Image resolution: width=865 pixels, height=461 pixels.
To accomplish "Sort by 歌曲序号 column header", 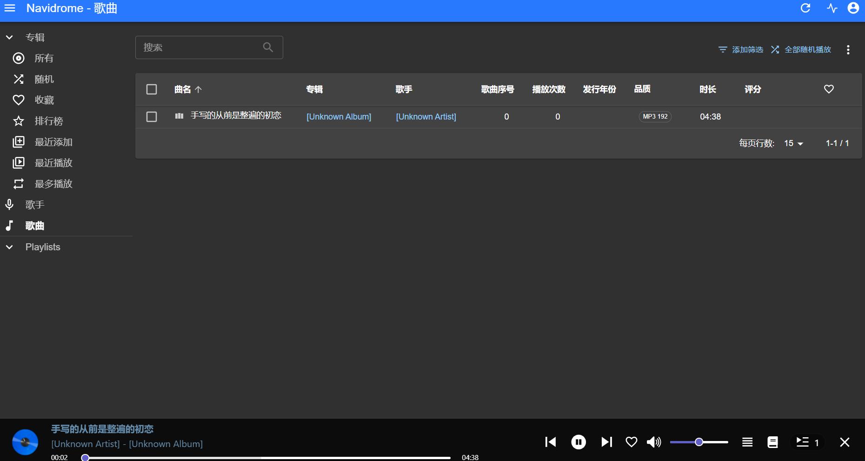I will click(498, 89).
